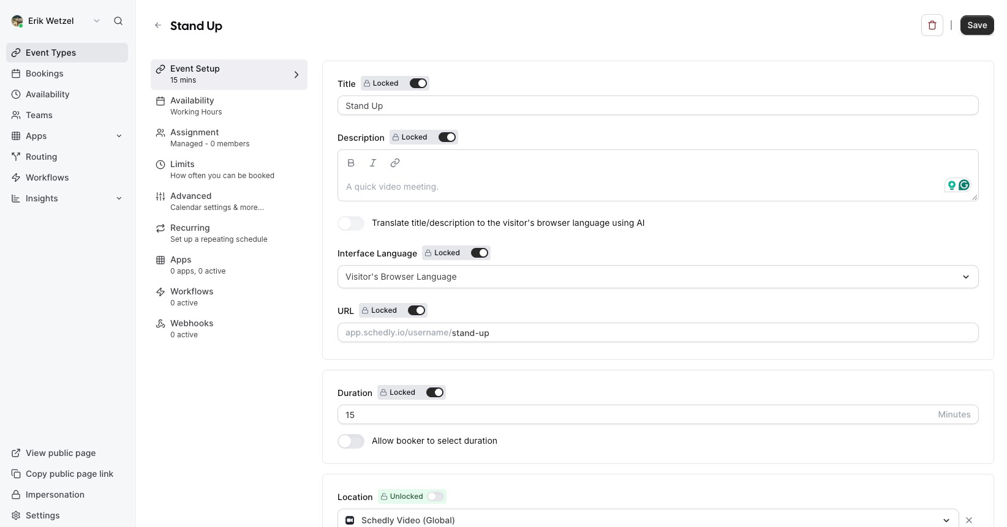Open the Advanced calendar settings tab
The height and width of the screenshot is (527, 1007).
229,201
